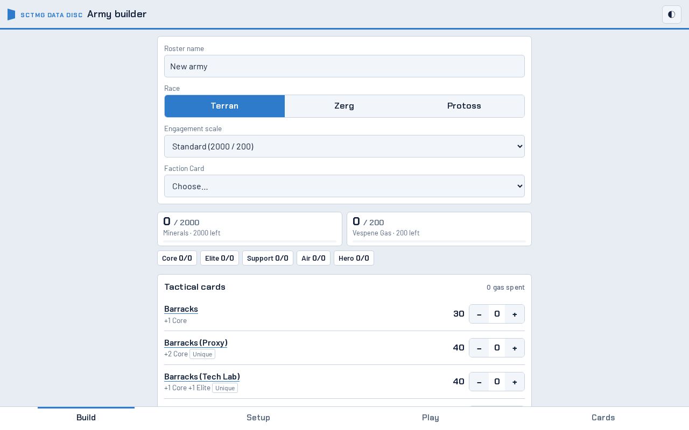Image resolution: width=689 pixels, height=430 pixels.
Task: Switch to the Play tab
Action: tap(431, 418)
